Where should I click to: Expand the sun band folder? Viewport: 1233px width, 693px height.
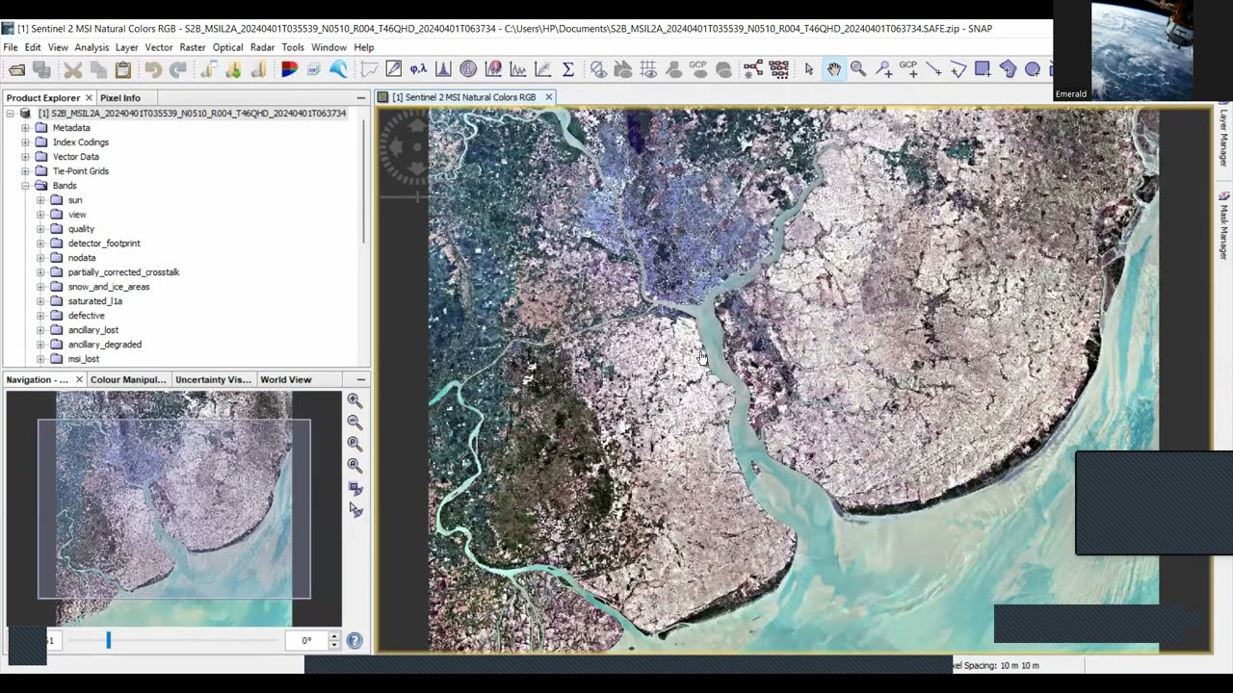point(40,200)
